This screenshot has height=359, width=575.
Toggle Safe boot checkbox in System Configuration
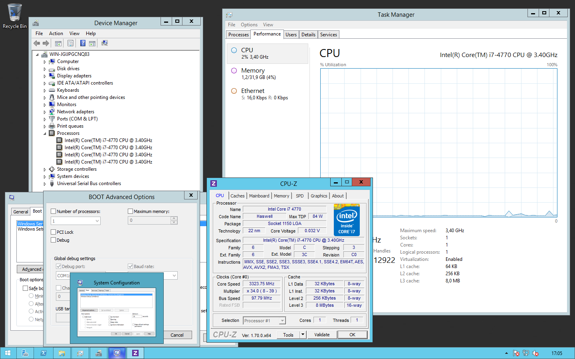[26, 288]
